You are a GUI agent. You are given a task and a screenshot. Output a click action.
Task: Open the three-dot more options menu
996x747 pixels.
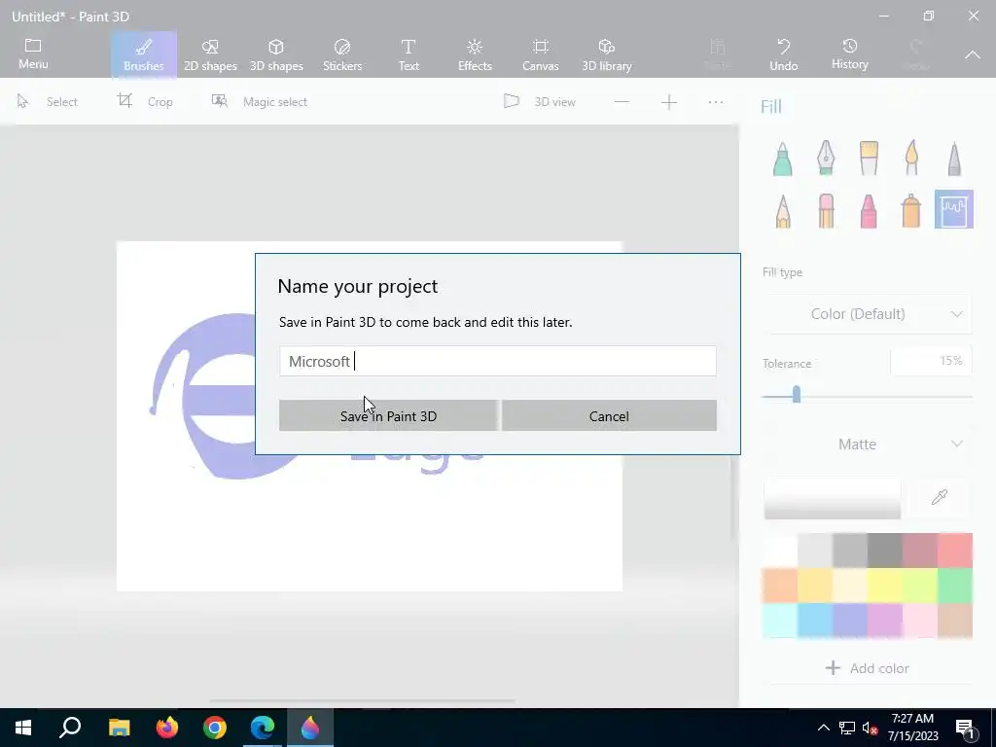pos(716,101)
